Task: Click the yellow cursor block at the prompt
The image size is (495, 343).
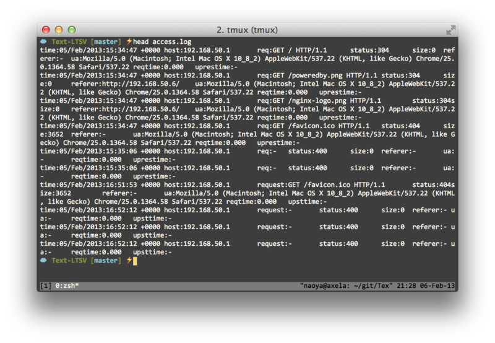Action: pyautogui.click(x=135, y=261)
